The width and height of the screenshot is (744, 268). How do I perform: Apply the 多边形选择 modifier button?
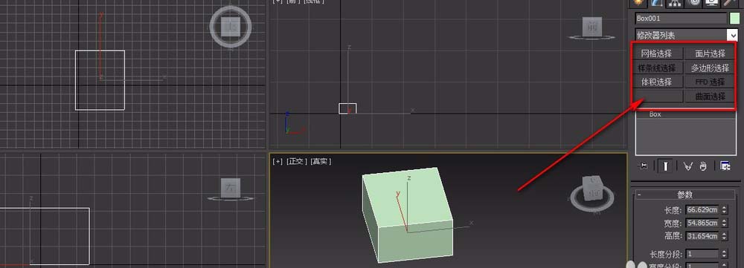[x=711, y=68]
